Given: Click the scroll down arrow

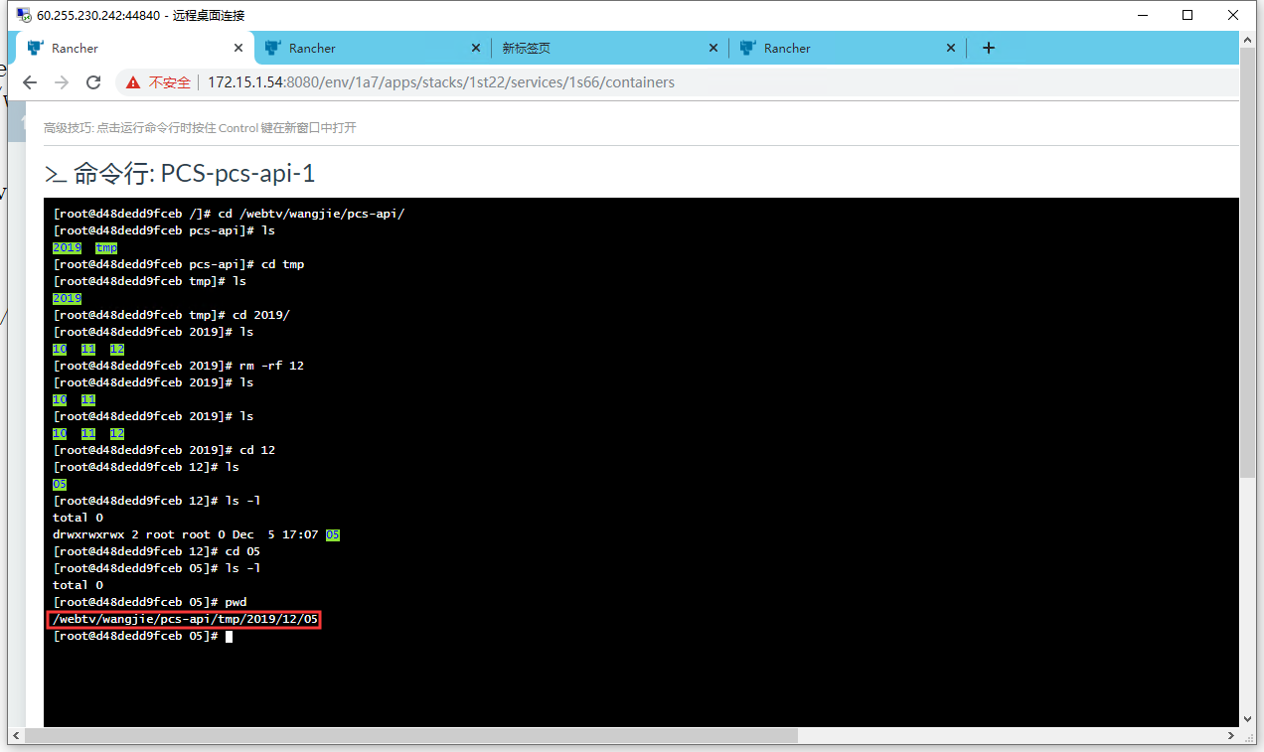Looking at the screenshot, I should [x=1248, y=719].
